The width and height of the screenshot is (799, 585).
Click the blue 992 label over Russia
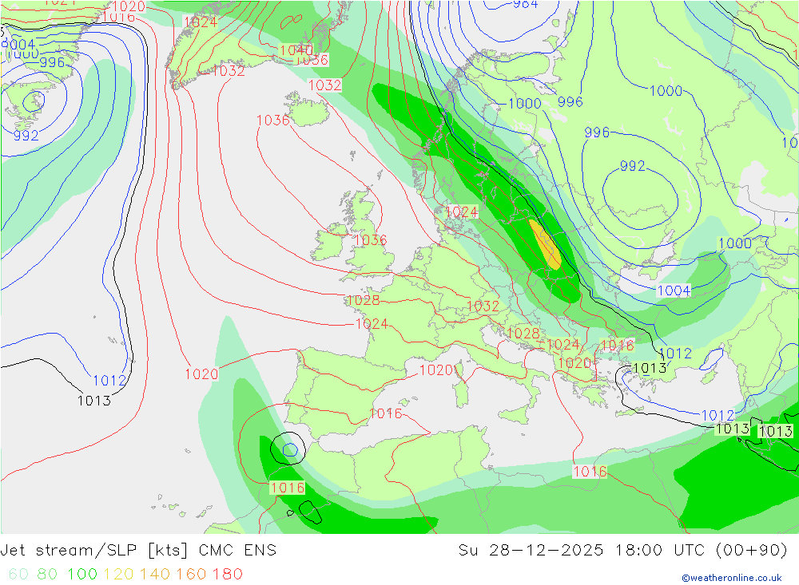(633, 166)
